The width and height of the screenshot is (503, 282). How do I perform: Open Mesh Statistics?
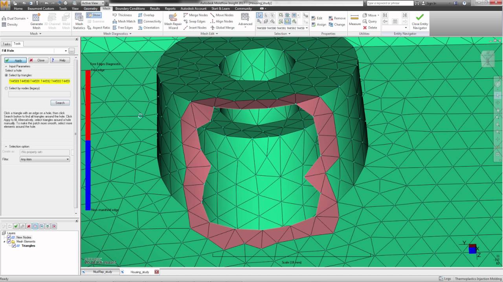79,21
